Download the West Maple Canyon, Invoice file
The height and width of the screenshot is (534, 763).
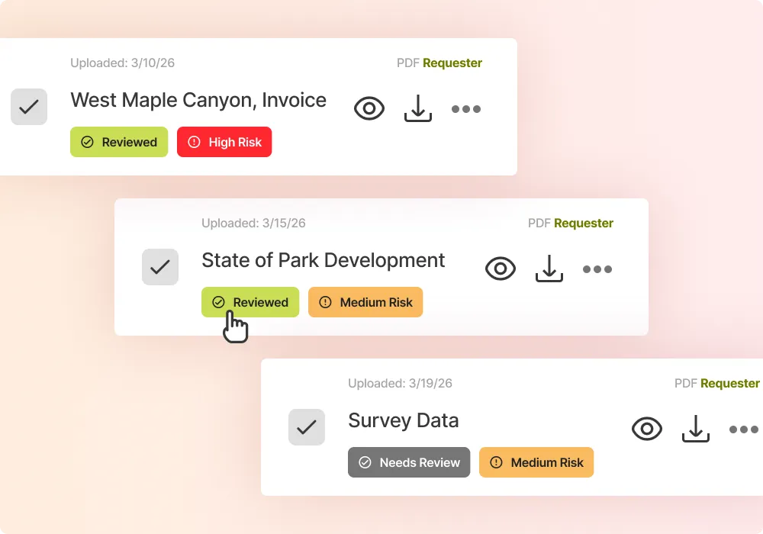[417, 109]
